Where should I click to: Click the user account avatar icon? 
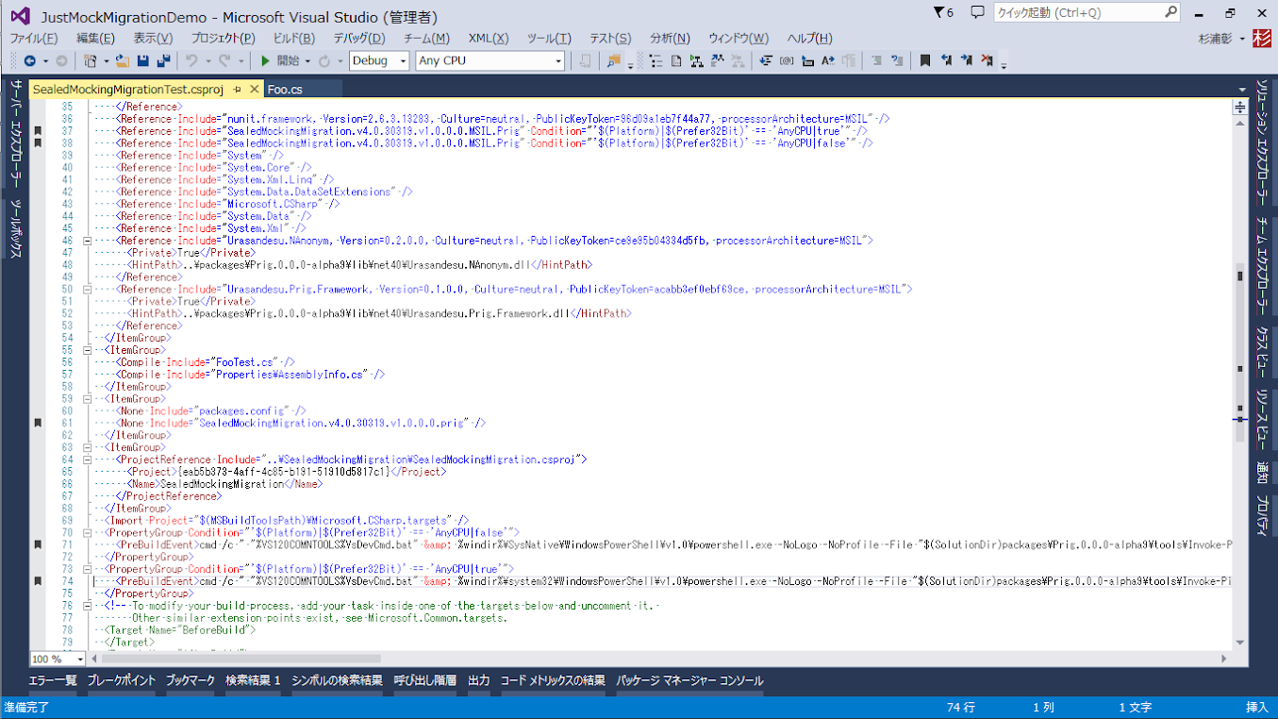click(x=1263, y=39)
